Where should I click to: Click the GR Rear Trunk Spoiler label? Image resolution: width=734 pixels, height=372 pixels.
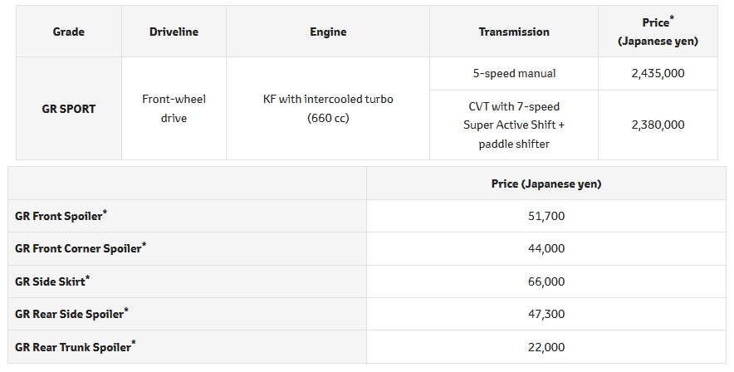coord(75,347)
